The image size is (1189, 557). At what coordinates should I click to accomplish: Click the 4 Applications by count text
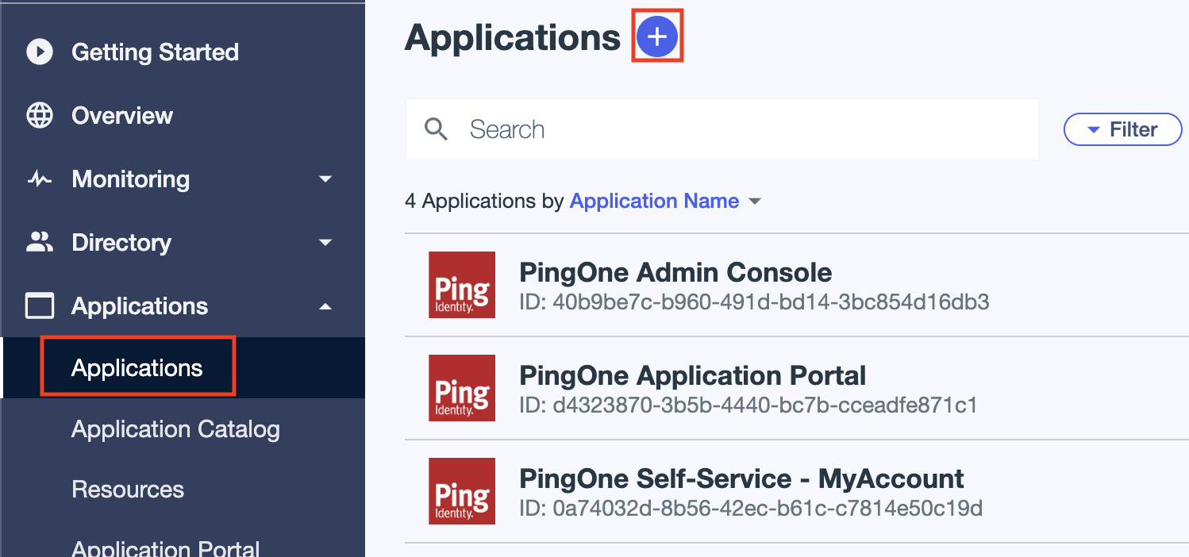pos(484,202)
